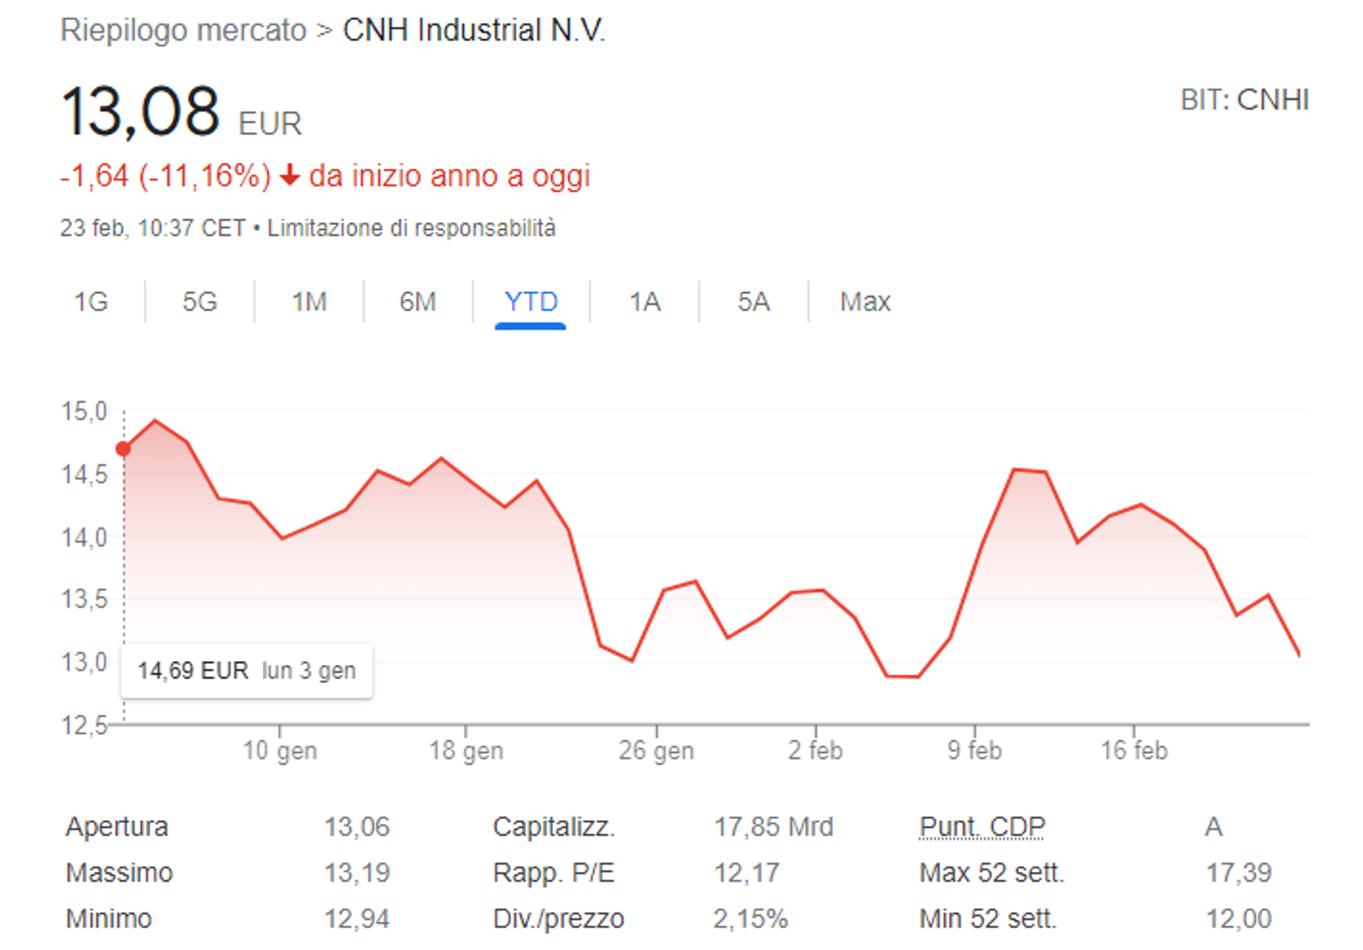Click the Div./prezzo value 2,15%
The width and height of the screenshot is (1363, 950).
(751, 919)
